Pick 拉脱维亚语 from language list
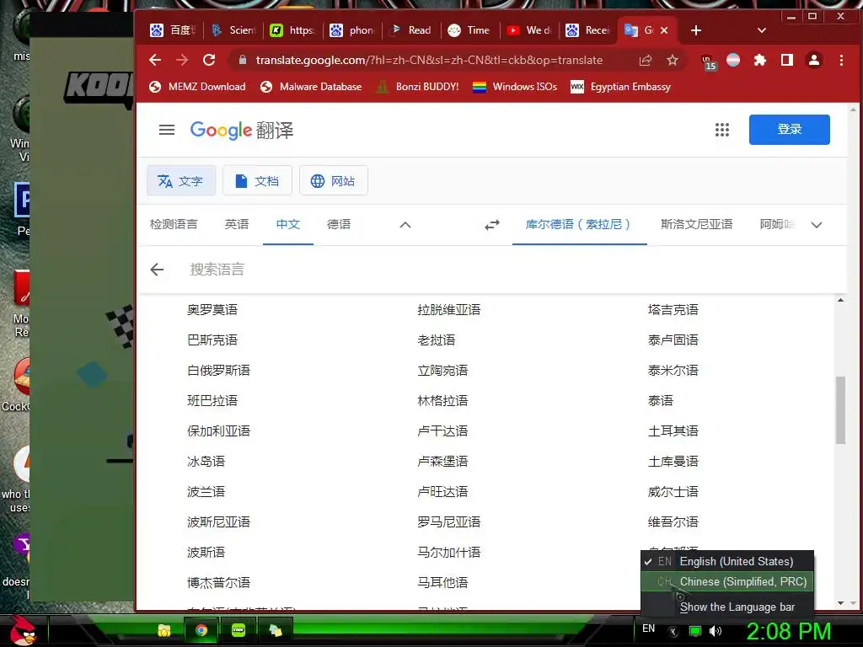This screenshot has height=647, width=863. 448,310
